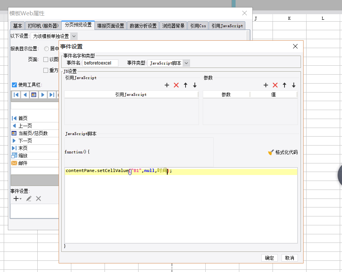This screenshot has width=342, height=272.
Task: Click the 参数 column header
Action: pyautogui.click(x=226, y=94)
